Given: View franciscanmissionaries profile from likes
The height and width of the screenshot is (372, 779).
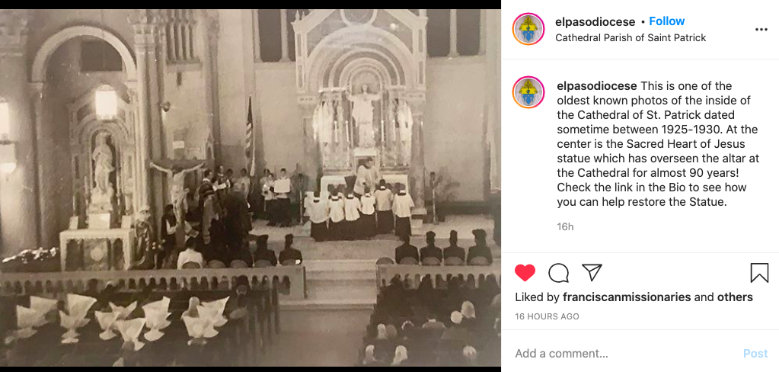Looking at the screenshot, I should [627, 297].
